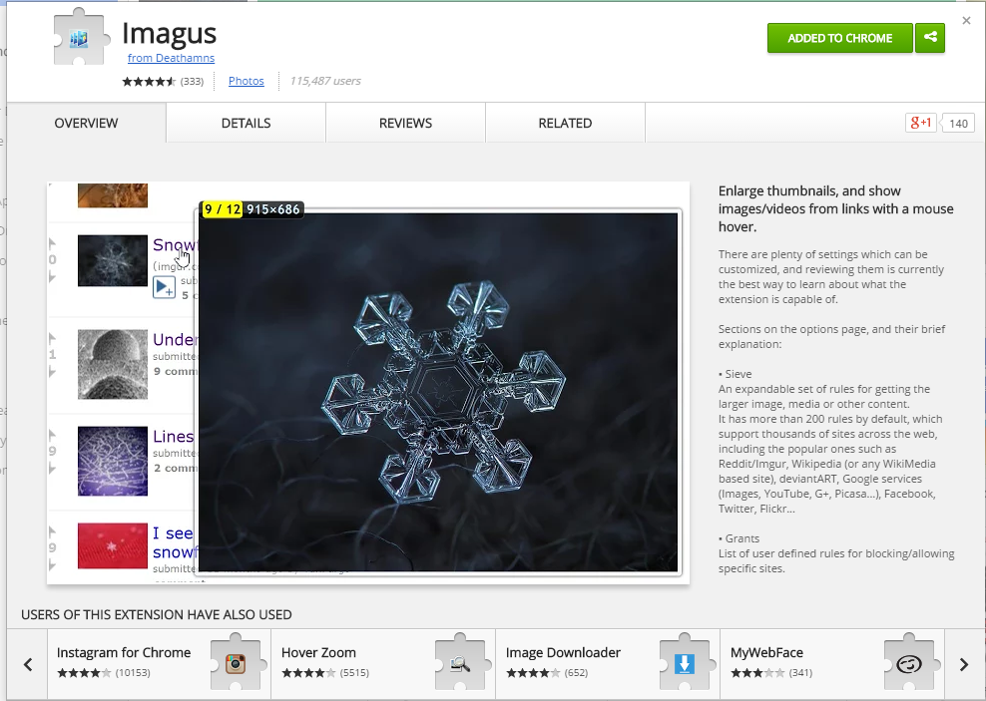Click the large snowflake preview image
986x701 pixels.
(438, 392)
